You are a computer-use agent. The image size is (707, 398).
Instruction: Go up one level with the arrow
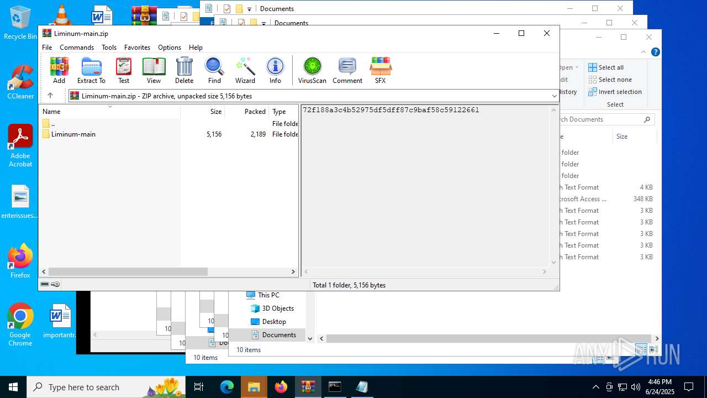[50, 96]
